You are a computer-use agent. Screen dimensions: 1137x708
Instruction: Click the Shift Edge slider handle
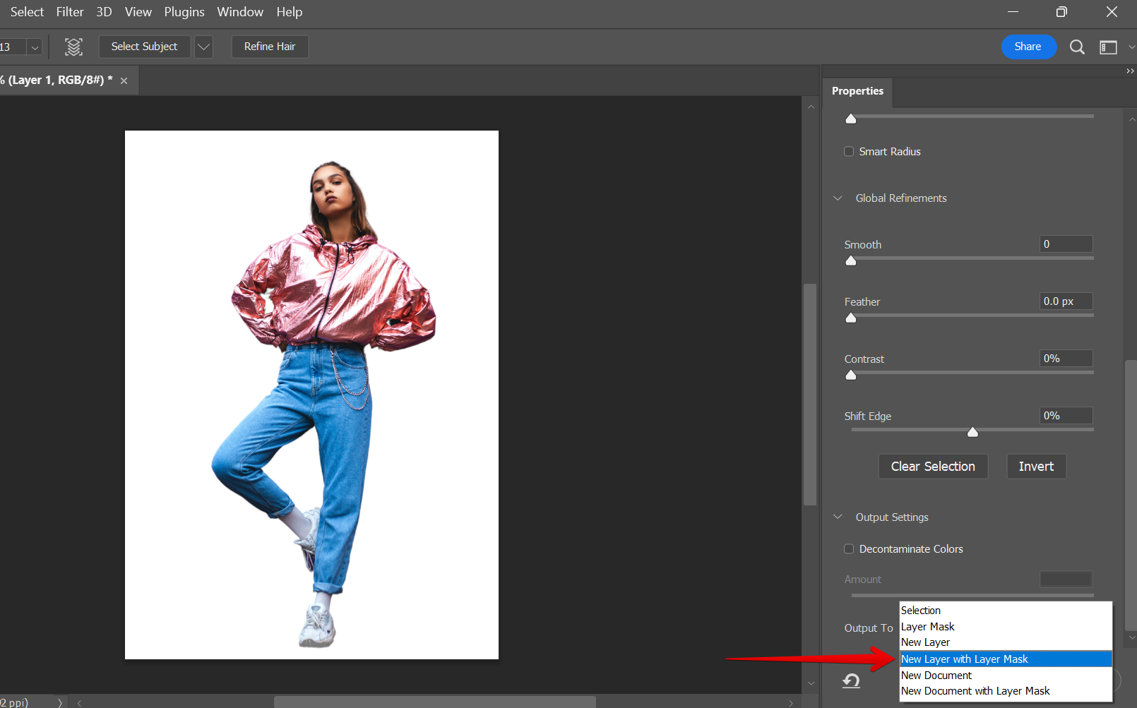[x=972, y=432]
